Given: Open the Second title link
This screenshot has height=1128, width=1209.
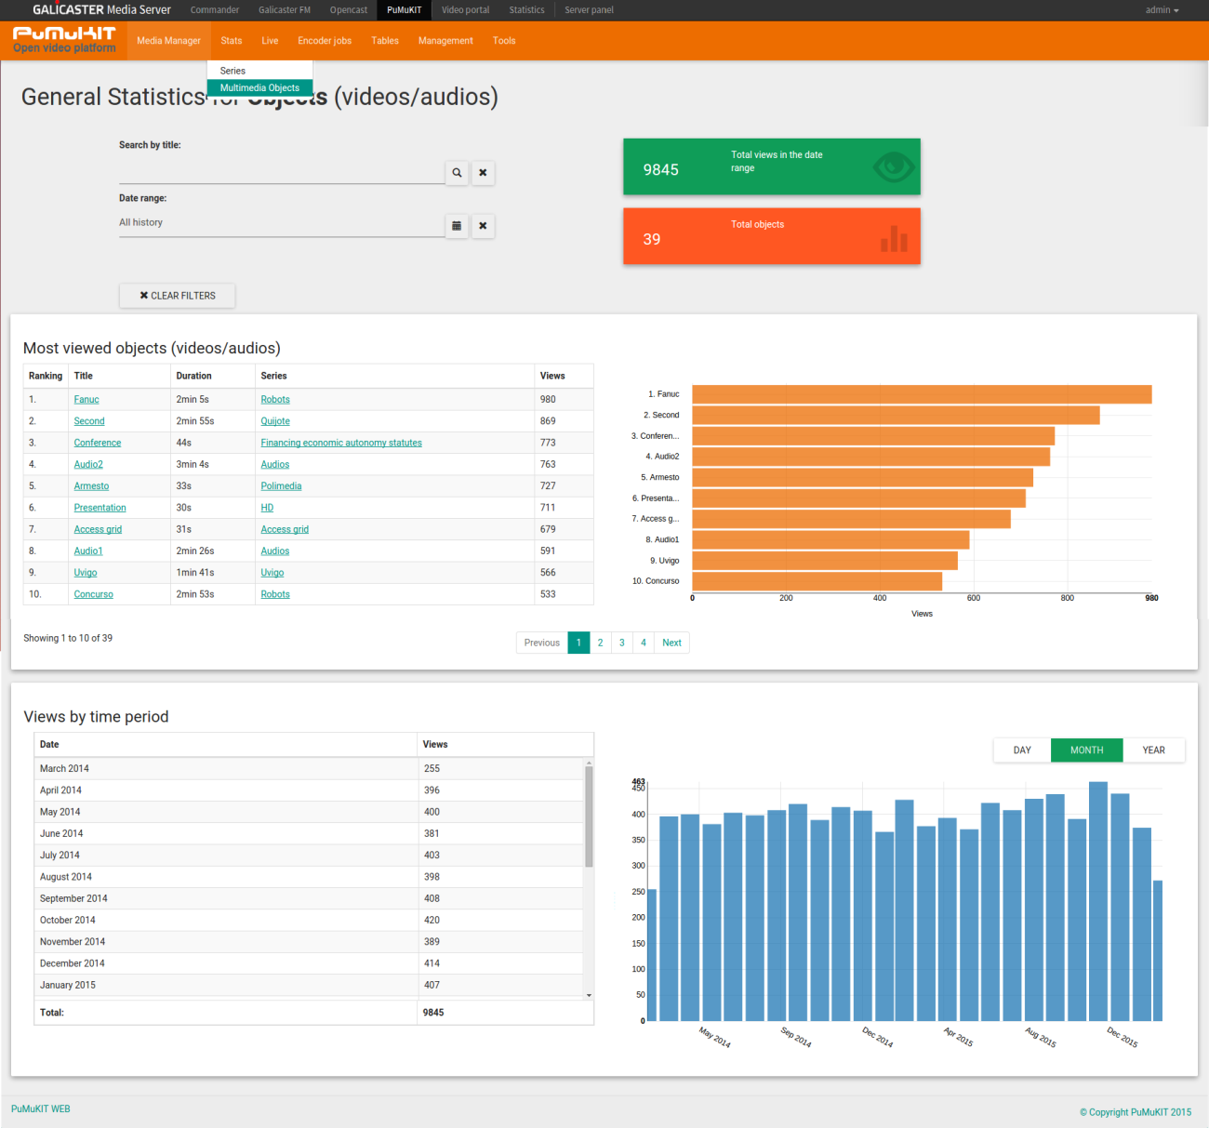Looking at the screenshot, I should (x=89, y=421).
